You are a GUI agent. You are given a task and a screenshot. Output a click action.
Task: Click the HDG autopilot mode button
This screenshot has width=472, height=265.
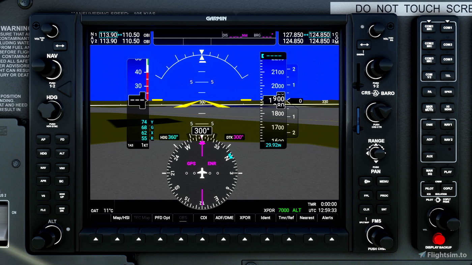[x=43, y=154]
